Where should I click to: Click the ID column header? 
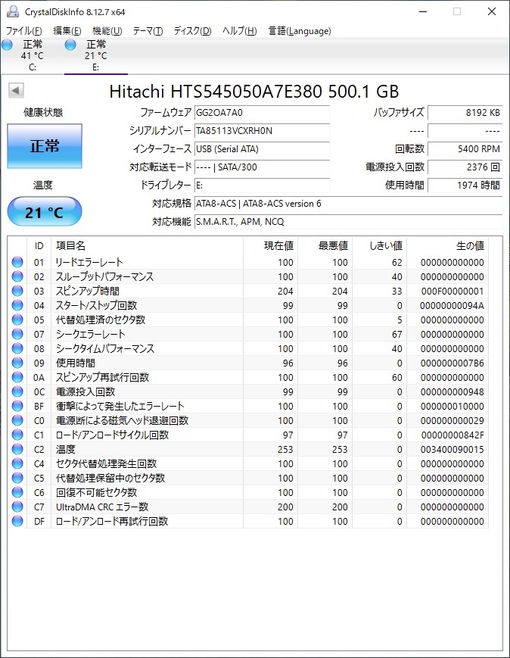[x=39, y=246]
